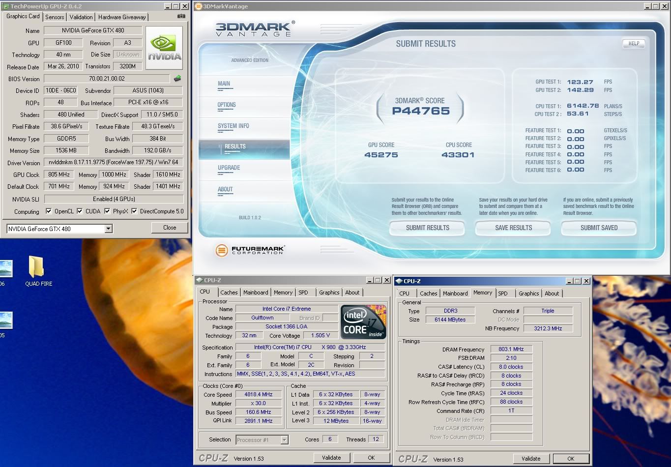Click the Driver Version field in GPU-Z
671x467 pixels.
click(x=114, y=162)
